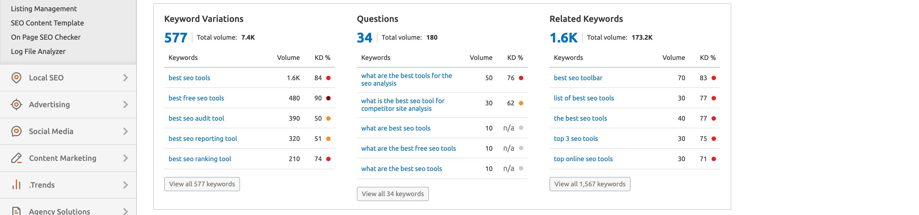
Task: Click the .Trends bar chart icon
Action: (x=16, y=185)
